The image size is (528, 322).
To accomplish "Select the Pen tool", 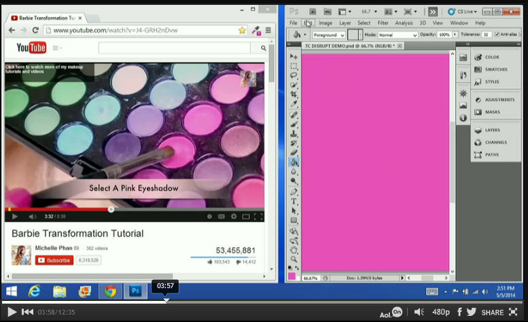I will [294, 192].
